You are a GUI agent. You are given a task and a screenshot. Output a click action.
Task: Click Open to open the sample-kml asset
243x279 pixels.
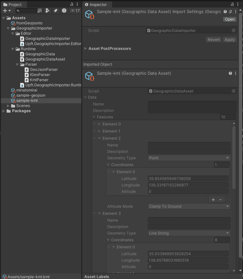[x=229, y=19]
